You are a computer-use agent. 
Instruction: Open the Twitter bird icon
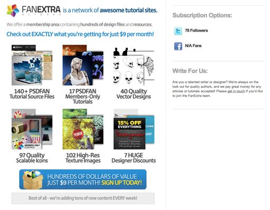tap(178, 31)
